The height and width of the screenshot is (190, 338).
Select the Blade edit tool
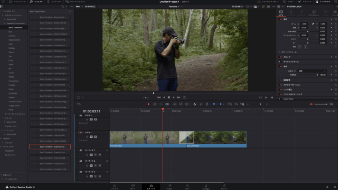point(167,104)
